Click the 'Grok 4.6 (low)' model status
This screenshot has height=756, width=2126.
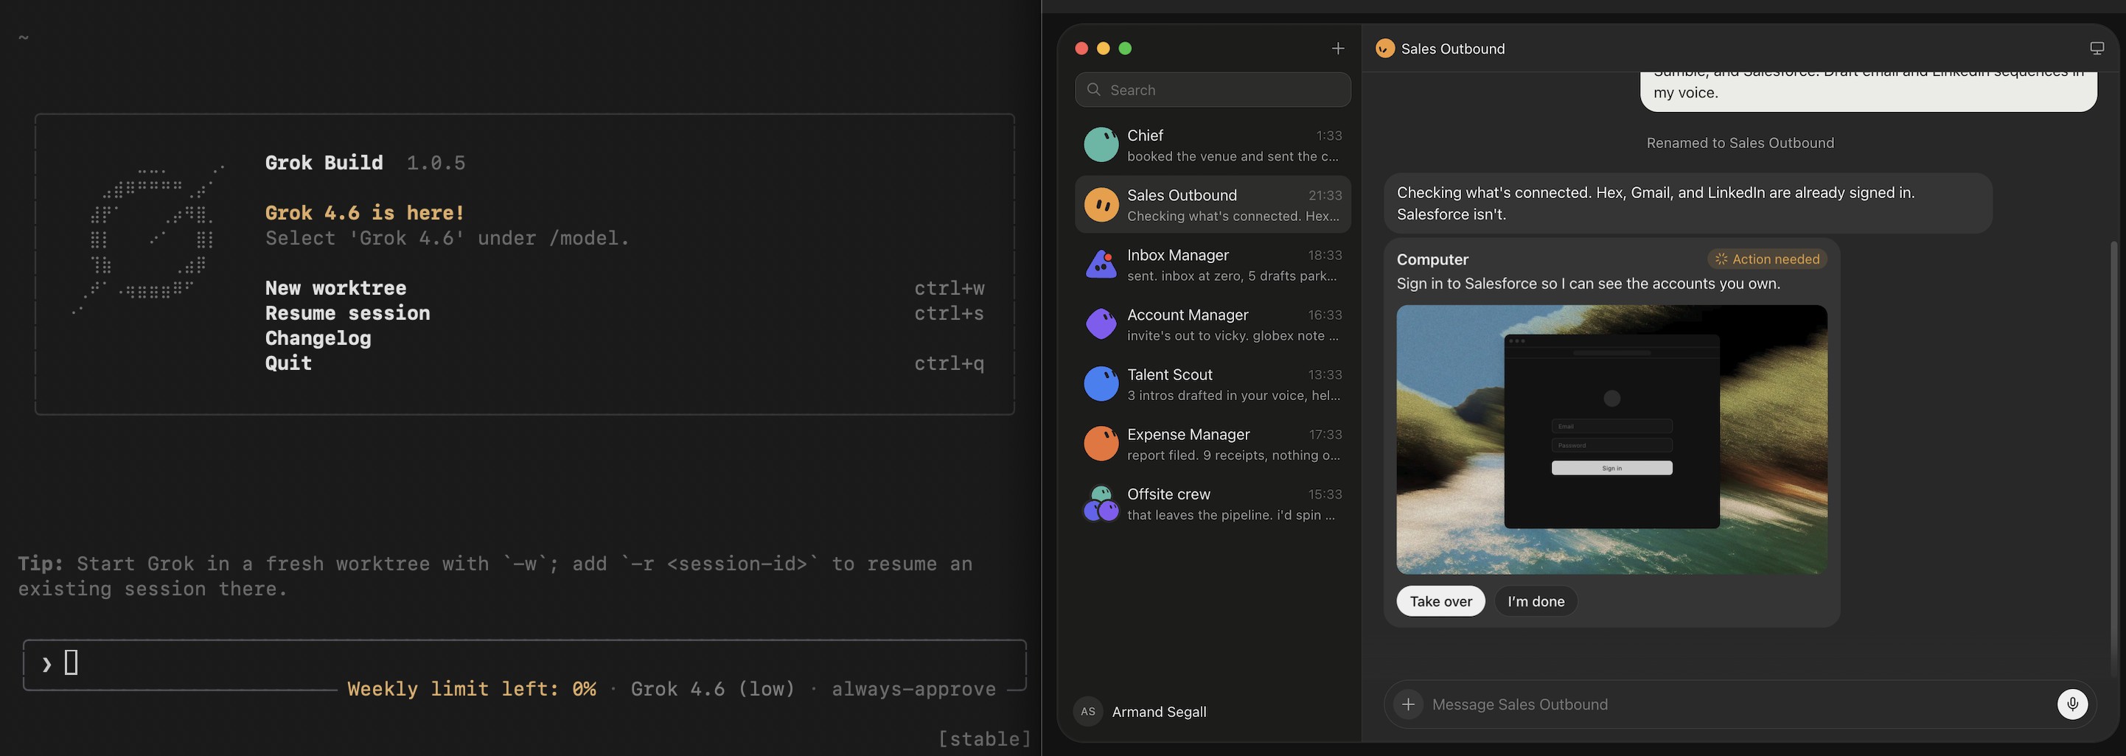point(712,688)
